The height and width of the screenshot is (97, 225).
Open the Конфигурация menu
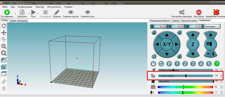(25, 7)
